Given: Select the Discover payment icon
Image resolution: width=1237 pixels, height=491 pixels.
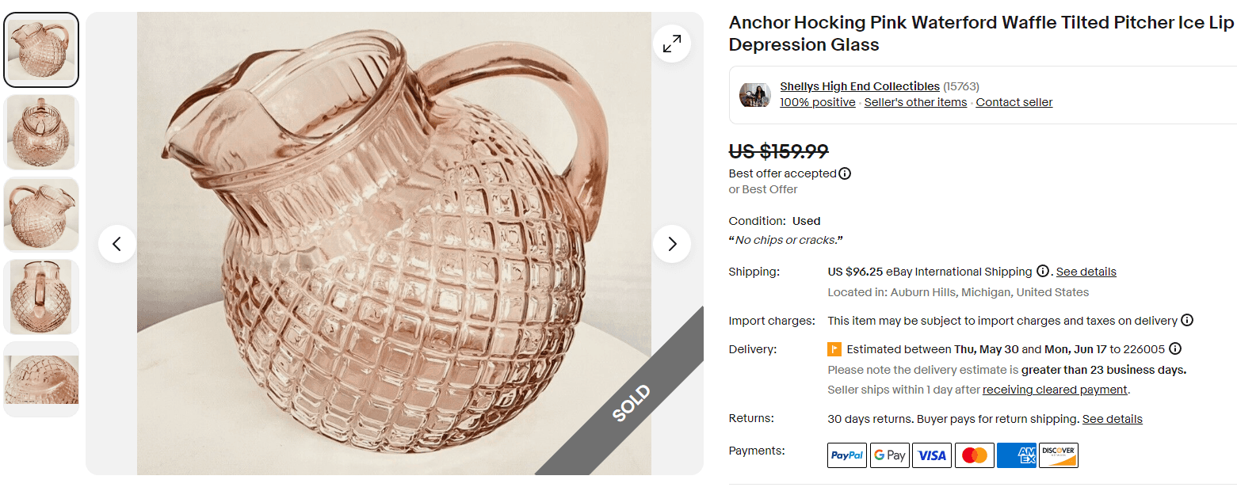Looking at the screenshot, I should (x=1059, y=455).
